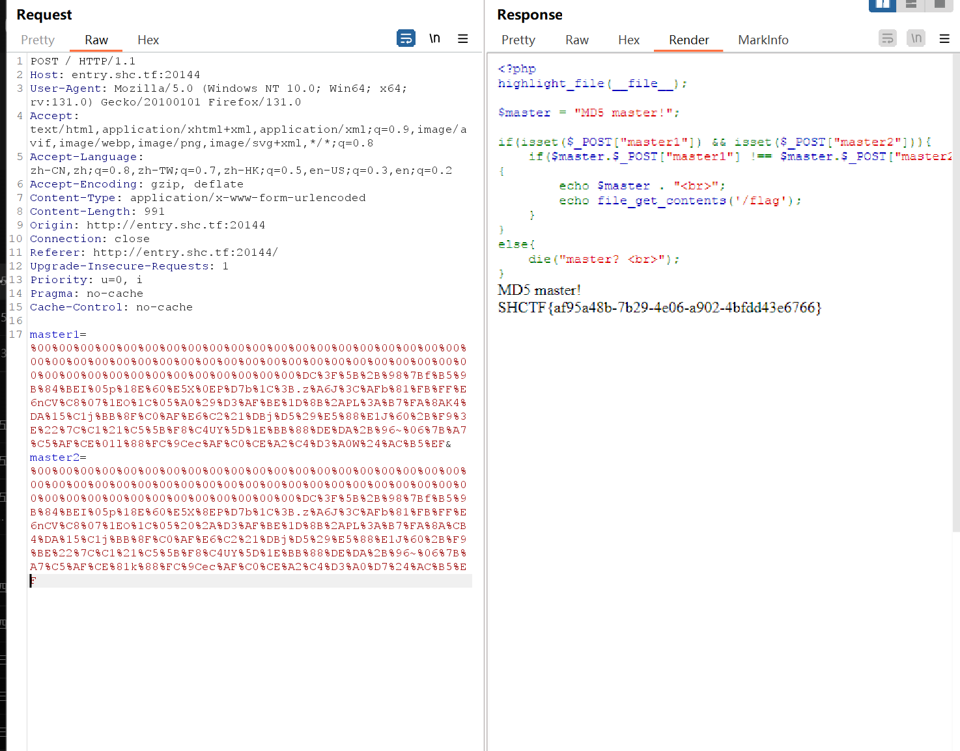Show non-printable characters in the Request panel
This screenshot has height=751, width=960.
tap(434, 38)
